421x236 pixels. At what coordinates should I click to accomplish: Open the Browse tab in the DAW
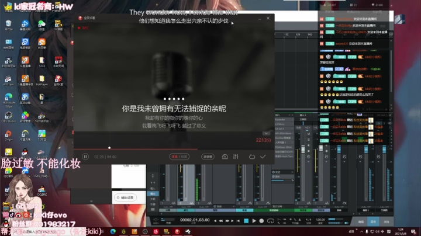(x=386, y=222)
